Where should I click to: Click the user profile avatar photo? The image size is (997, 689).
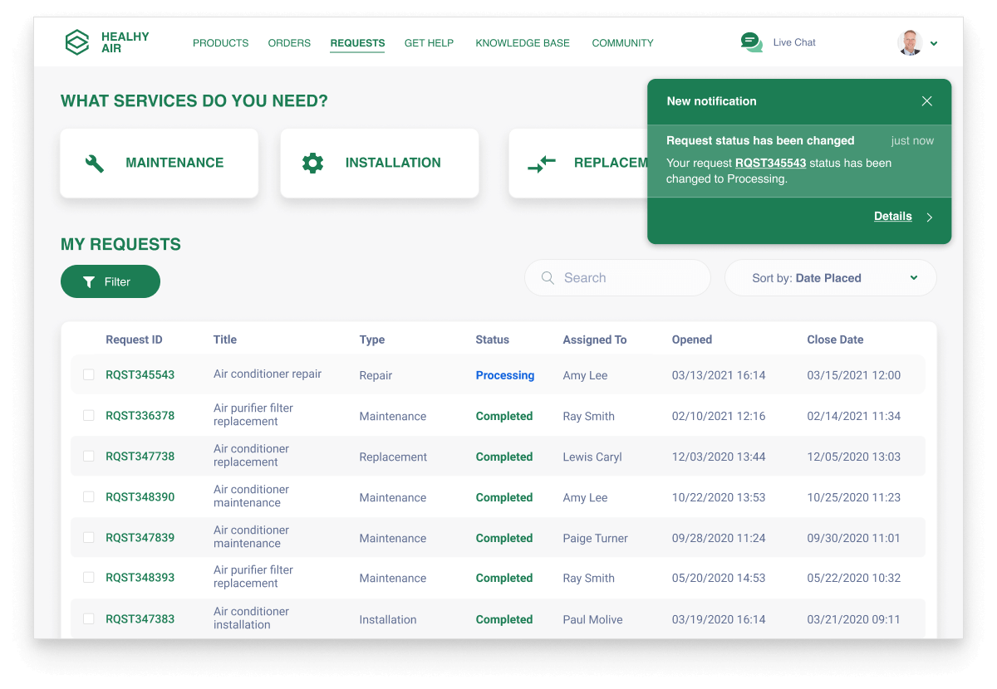(x=910, y=43)
